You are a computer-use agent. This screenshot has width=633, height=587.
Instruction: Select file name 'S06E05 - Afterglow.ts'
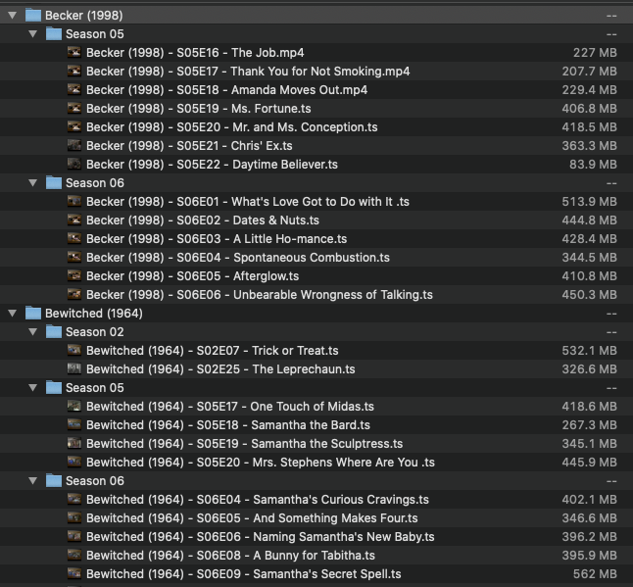(193, 276)
